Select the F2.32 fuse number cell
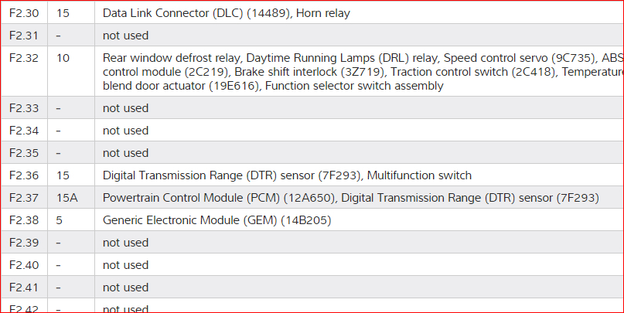Image resolution: width=624 pixels, height=313 pixels. [x=23, y=57]
